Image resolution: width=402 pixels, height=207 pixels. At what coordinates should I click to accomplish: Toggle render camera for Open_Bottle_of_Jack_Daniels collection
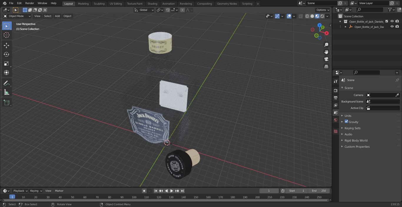click(397, 21)
